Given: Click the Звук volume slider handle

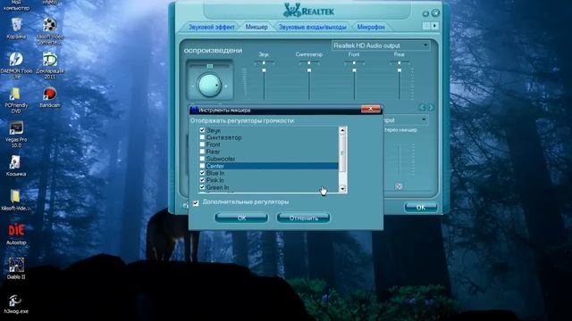Looking at the screenshot, I should (x=264, y=70).
